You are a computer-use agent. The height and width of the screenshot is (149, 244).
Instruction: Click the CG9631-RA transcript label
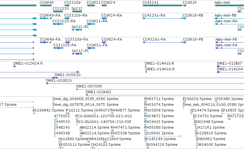pos(97,21)
